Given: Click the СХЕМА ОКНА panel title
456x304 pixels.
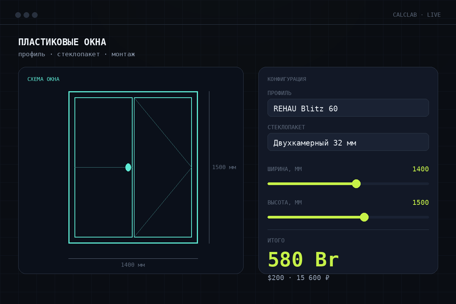Looking at the screenshot, I should 43,79.
